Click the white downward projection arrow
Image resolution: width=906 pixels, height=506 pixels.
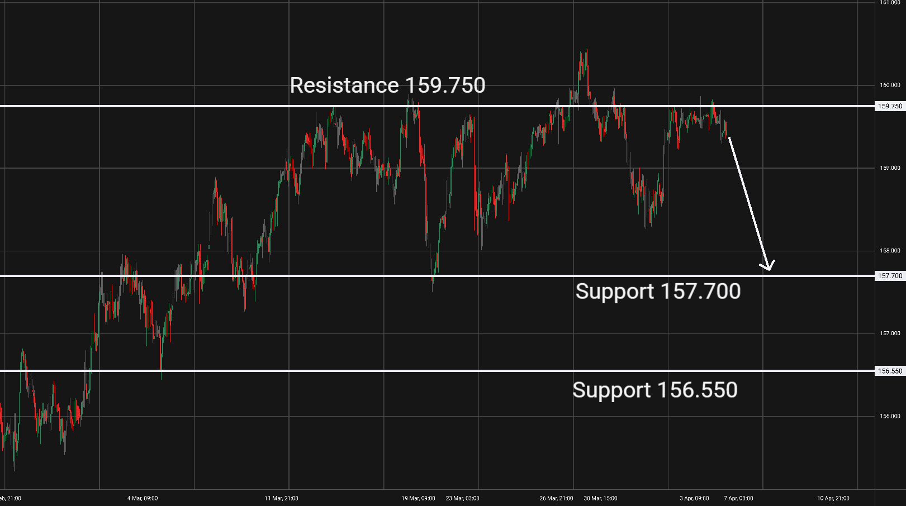[748, 201]
